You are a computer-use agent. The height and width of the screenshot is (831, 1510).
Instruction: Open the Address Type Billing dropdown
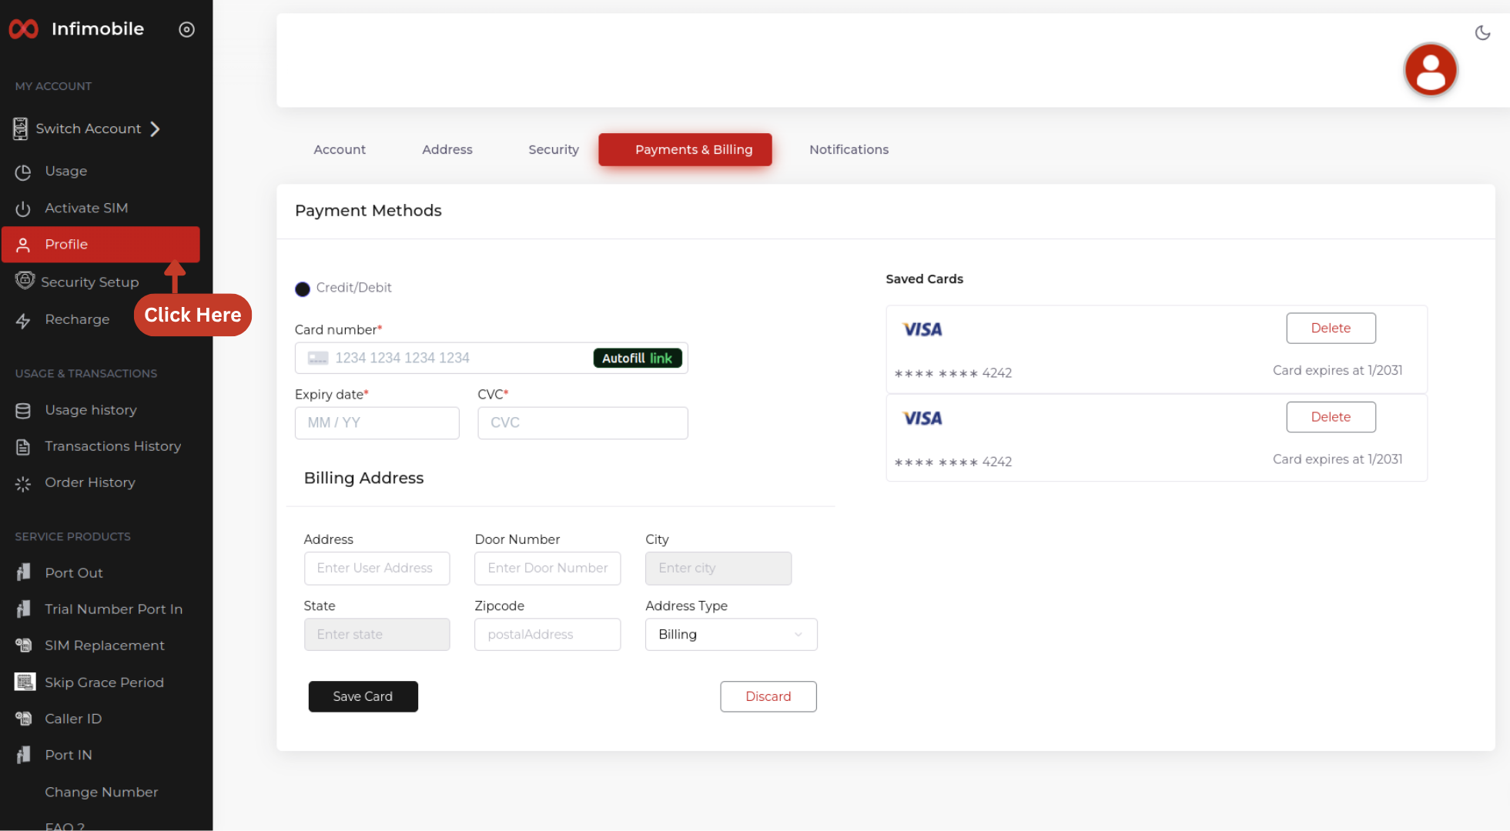731,635
